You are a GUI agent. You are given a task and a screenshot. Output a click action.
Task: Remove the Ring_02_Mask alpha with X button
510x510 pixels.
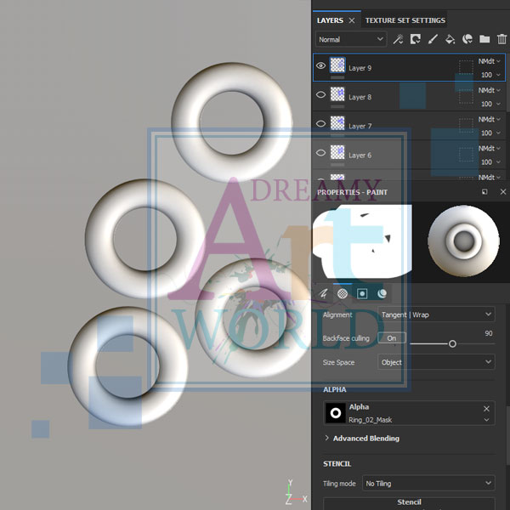pyautogui.click(x=487, y=409)
